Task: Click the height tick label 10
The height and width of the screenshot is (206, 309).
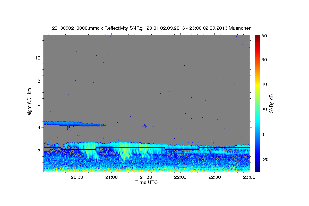Action: 37,58
